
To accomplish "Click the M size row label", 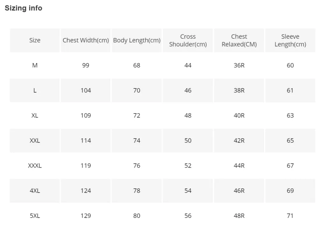I will 35,65.
